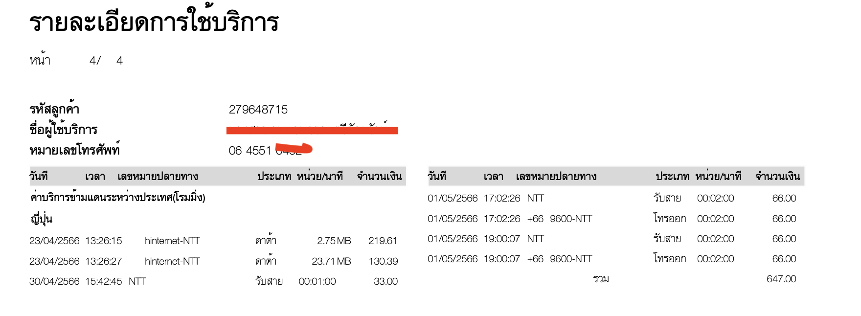
Task: Click the รหัสลูกค้า label
Action: (54, 110)
